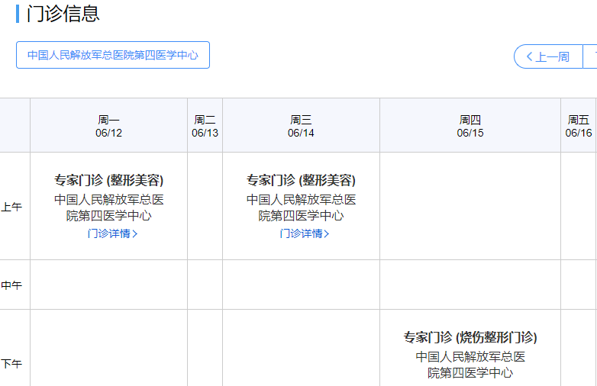Click the 中午 row label

point(11,285)
